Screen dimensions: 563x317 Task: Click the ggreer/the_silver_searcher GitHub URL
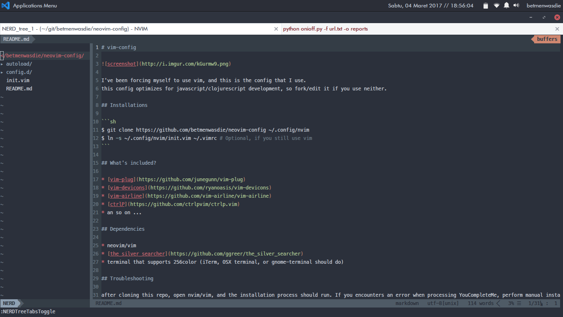click(x=235, y=254)
